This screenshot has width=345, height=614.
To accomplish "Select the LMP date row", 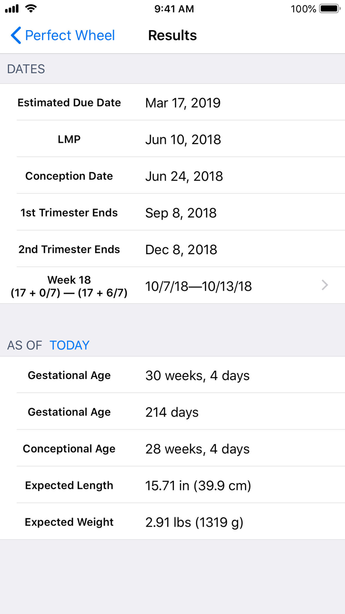I will 172,139.
